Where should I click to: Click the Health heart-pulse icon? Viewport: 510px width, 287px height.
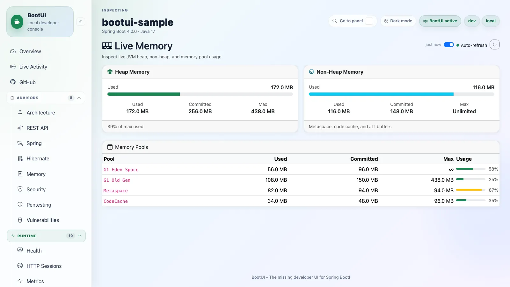20,250
